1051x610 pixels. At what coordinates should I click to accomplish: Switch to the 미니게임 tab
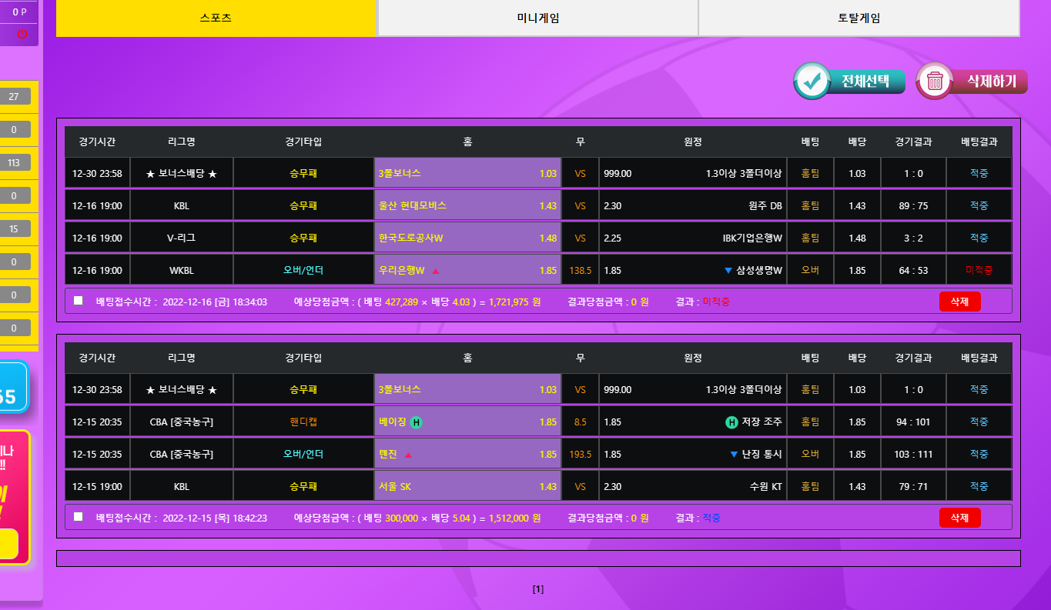click(x=537, y=18)
